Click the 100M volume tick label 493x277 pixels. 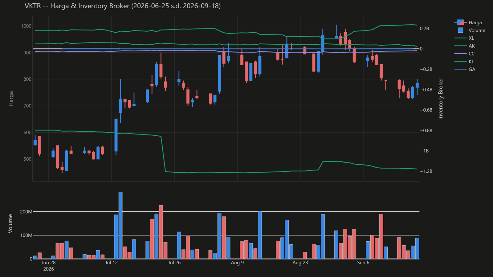pyautogui.click(x=26, y=235)
